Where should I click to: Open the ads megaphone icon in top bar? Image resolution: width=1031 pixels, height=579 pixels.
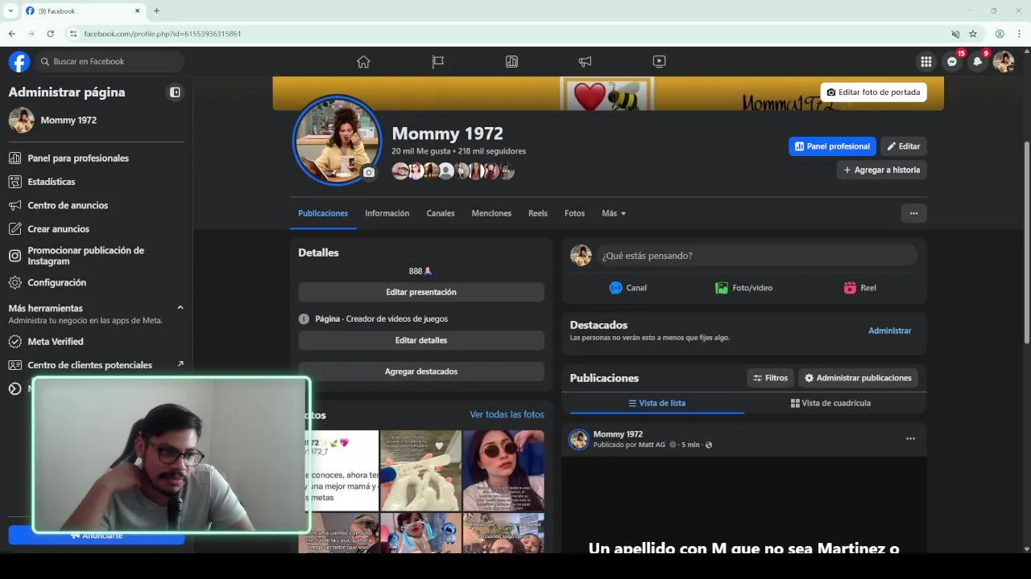[x=585, y=61]
